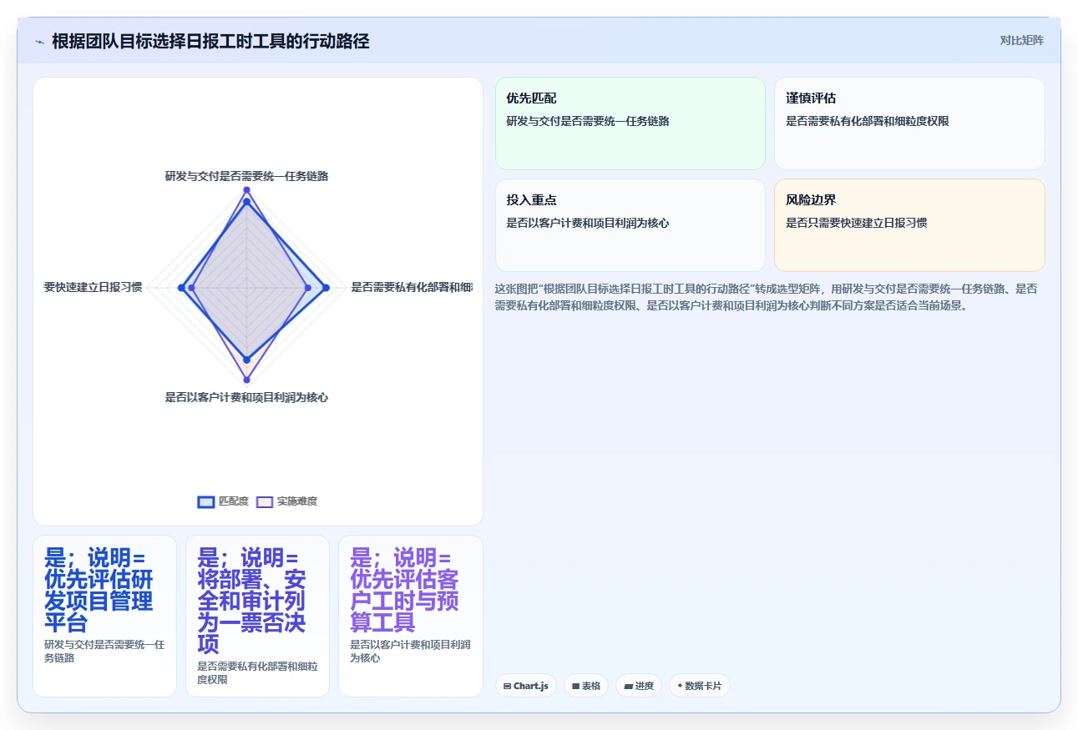Click the blue 匹配度 point on the 日报习惯 axis
The width and height of the screenshot is (1078, 730).
[181, 288]
